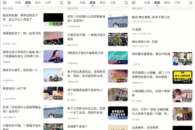195x130 pixels.
Task: Open 人间清醒小初礼 video entry
Action: (x=151, y=93)
